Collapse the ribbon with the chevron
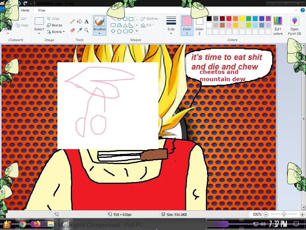 pyautogui.click(x=296, y=10)
